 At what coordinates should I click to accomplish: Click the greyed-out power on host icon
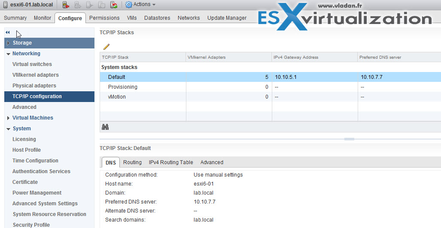[x=102, y=4]
